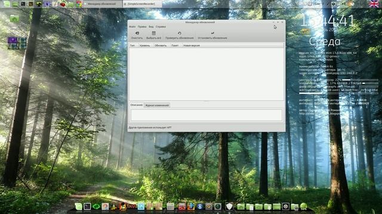
Task: Click inside the description text area
Action: click(207, 115)
